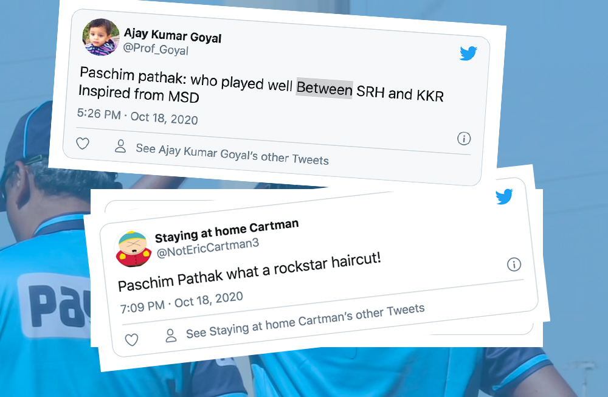This screenshot has height=397, width=608.
Task: Open info icon on Ajay Kumar Goyal's tweet
Action: coord(464,139)
